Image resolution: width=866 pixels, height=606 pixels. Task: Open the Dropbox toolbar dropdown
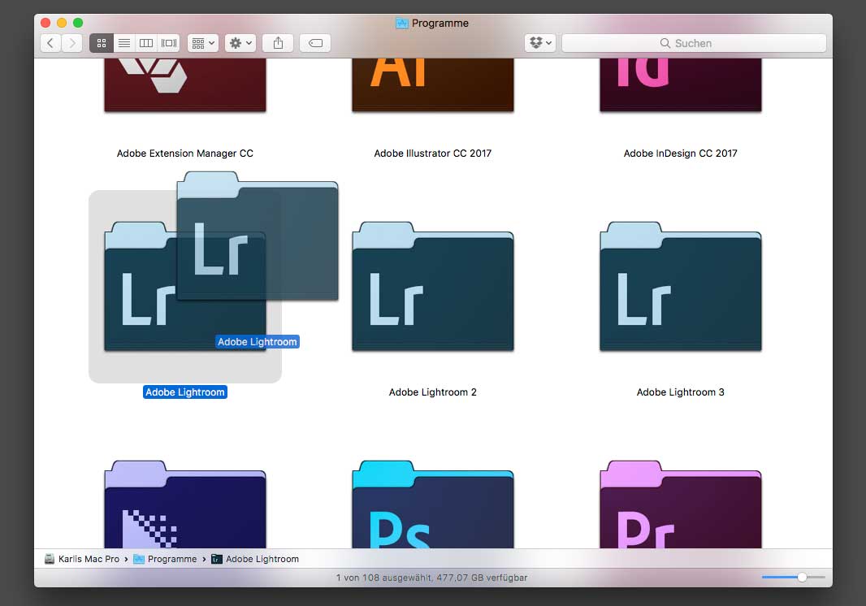point(540,43)
